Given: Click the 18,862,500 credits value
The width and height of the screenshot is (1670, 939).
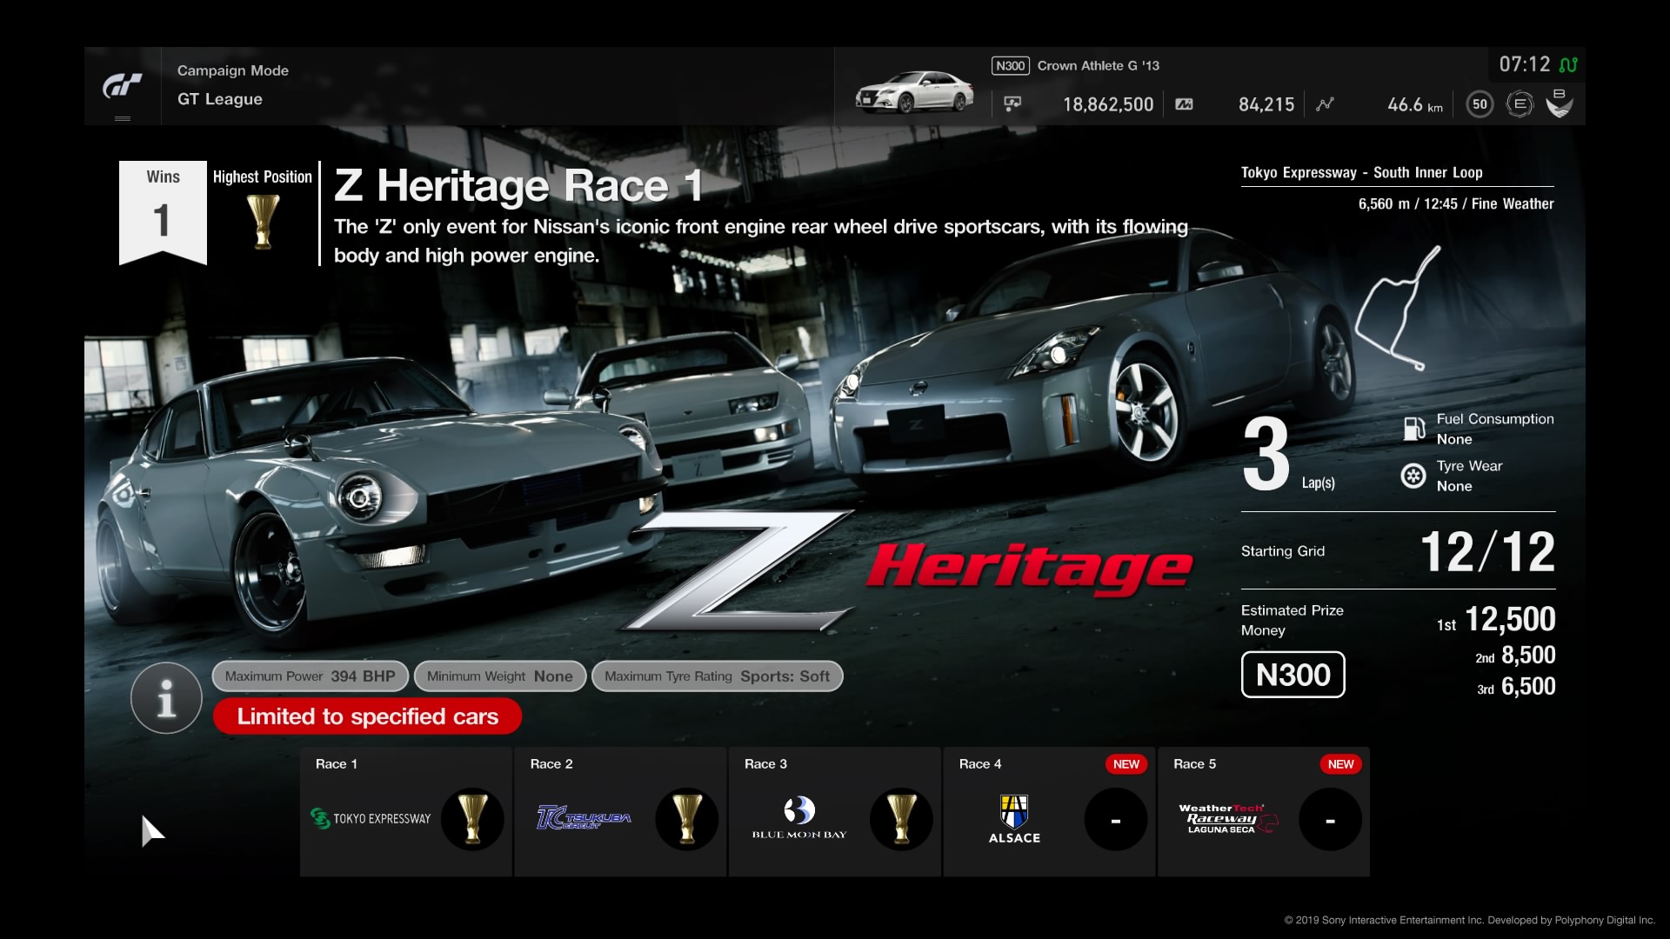Looking at the screenshot, I should pyautogui.click(x=1108, y=105).
